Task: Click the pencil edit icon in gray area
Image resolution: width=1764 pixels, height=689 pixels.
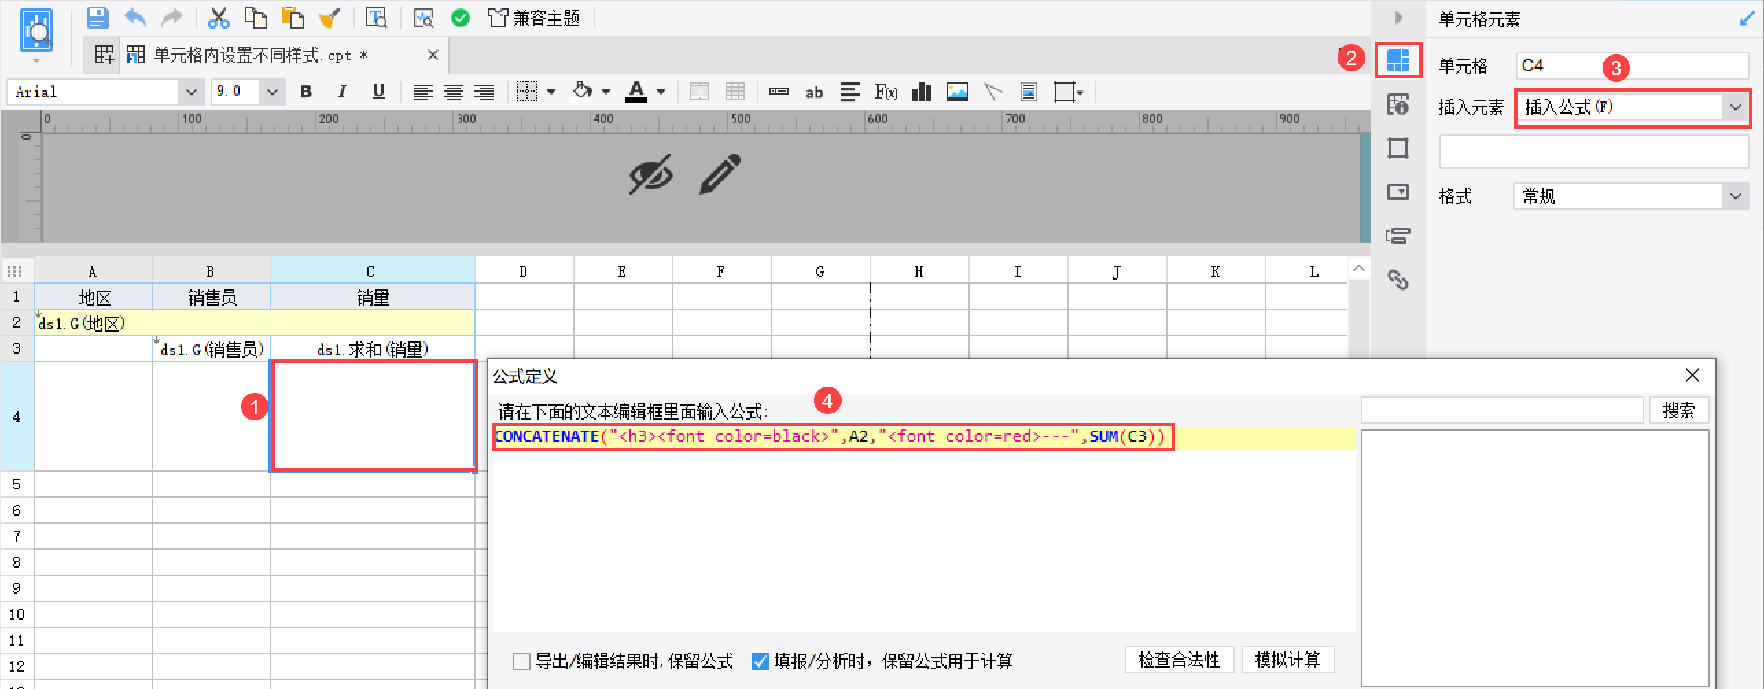Action: [x=720, y=174]
